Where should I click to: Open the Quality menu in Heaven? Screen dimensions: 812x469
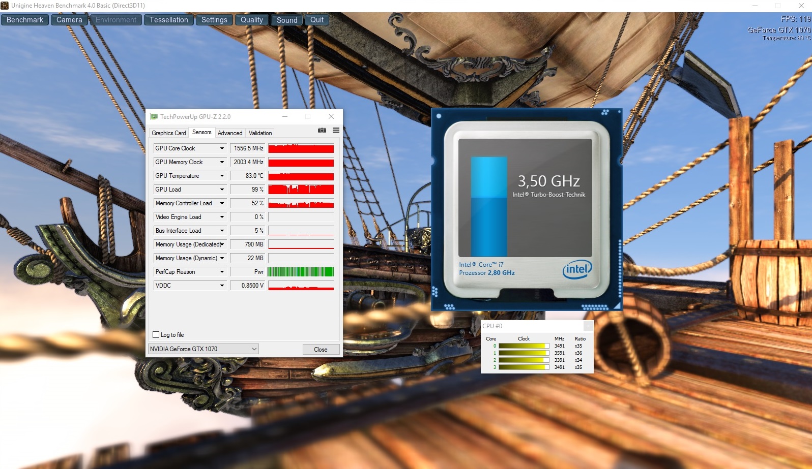tap(252, 20)
